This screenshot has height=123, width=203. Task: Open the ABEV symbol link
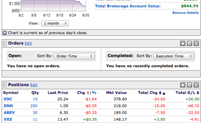pos(9,113)
